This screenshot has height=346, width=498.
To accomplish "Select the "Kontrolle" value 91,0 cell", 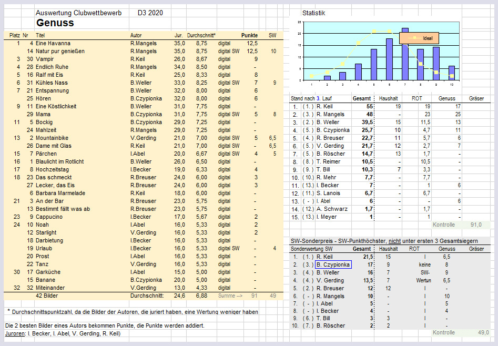I will pyautogui.click(x=475, y=225).
